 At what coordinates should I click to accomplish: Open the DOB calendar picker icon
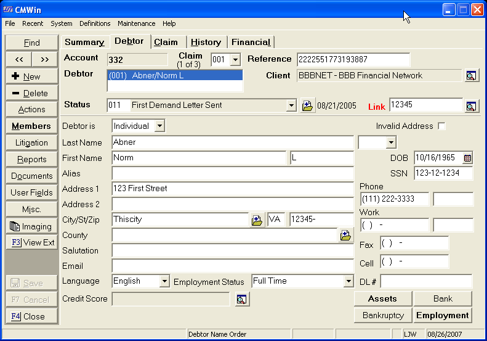tap(467, 158)
